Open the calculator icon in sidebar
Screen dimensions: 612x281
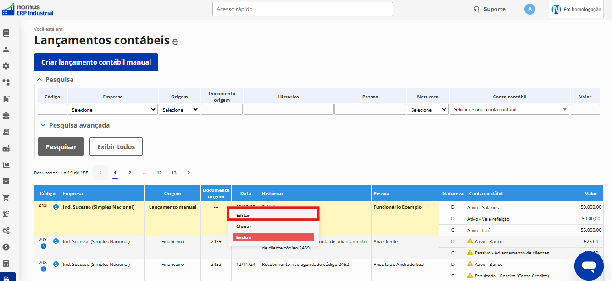[x=6, y=264]
